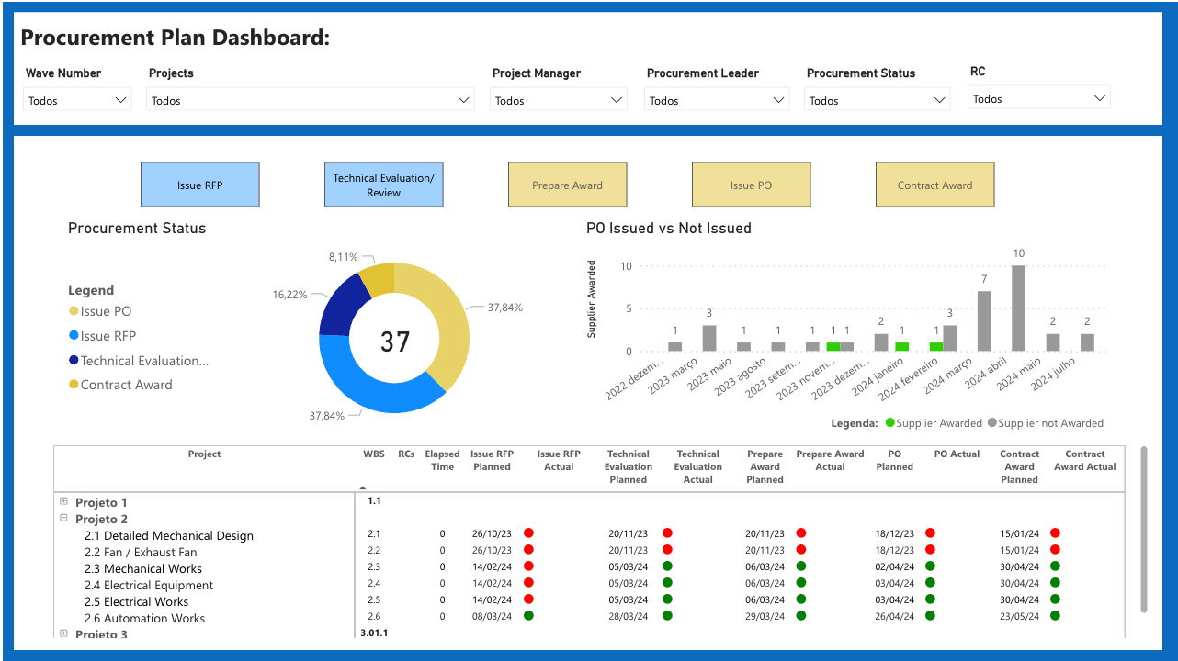Screen dimensions: 1178x661
Task: Click Issue RFP legend blue dot
Action: click(x=74, y=336)
